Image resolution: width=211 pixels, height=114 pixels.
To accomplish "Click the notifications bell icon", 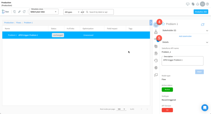I will (x=197, y=4).
